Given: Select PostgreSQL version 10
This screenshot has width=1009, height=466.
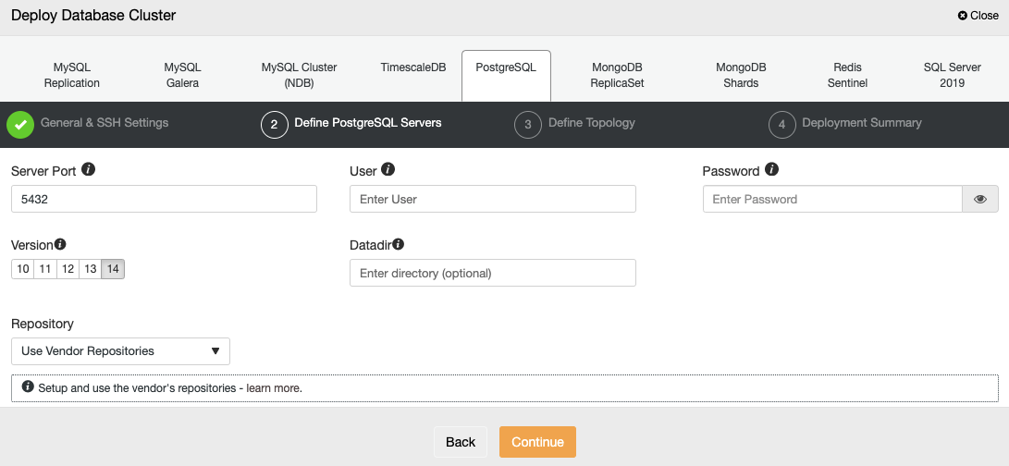Looking at the screenshot, I should coord(23,269).
